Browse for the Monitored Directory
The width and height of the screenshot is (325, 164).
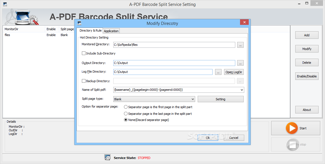[x=240, y=45]
